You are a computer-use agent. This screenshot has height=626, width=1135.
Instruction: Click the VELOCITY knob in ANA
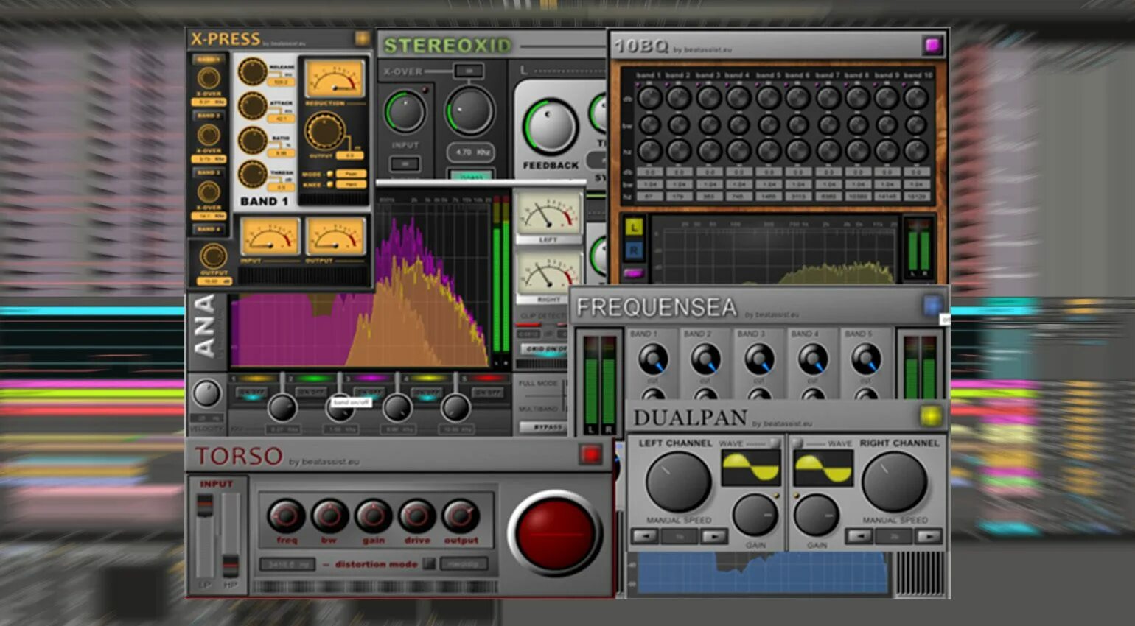point(206,393)
